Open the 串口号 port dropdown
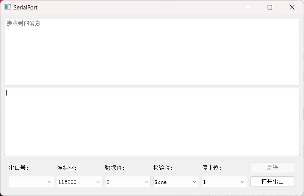 31,182
